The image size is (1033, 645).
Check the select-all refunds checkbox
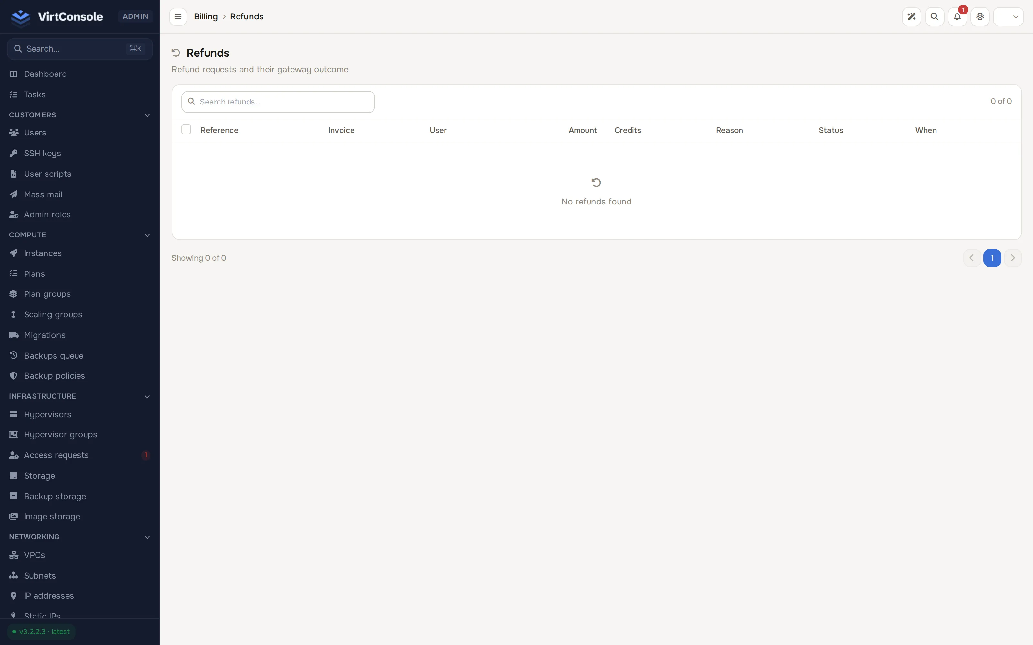[x=186, y=129]
